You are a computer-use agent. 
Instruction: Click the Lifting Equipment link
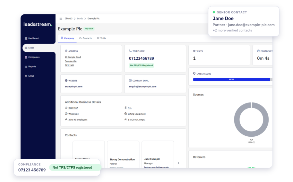[137, 114]
